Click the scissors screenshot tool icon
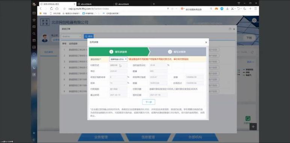 [x=233, y=9]
